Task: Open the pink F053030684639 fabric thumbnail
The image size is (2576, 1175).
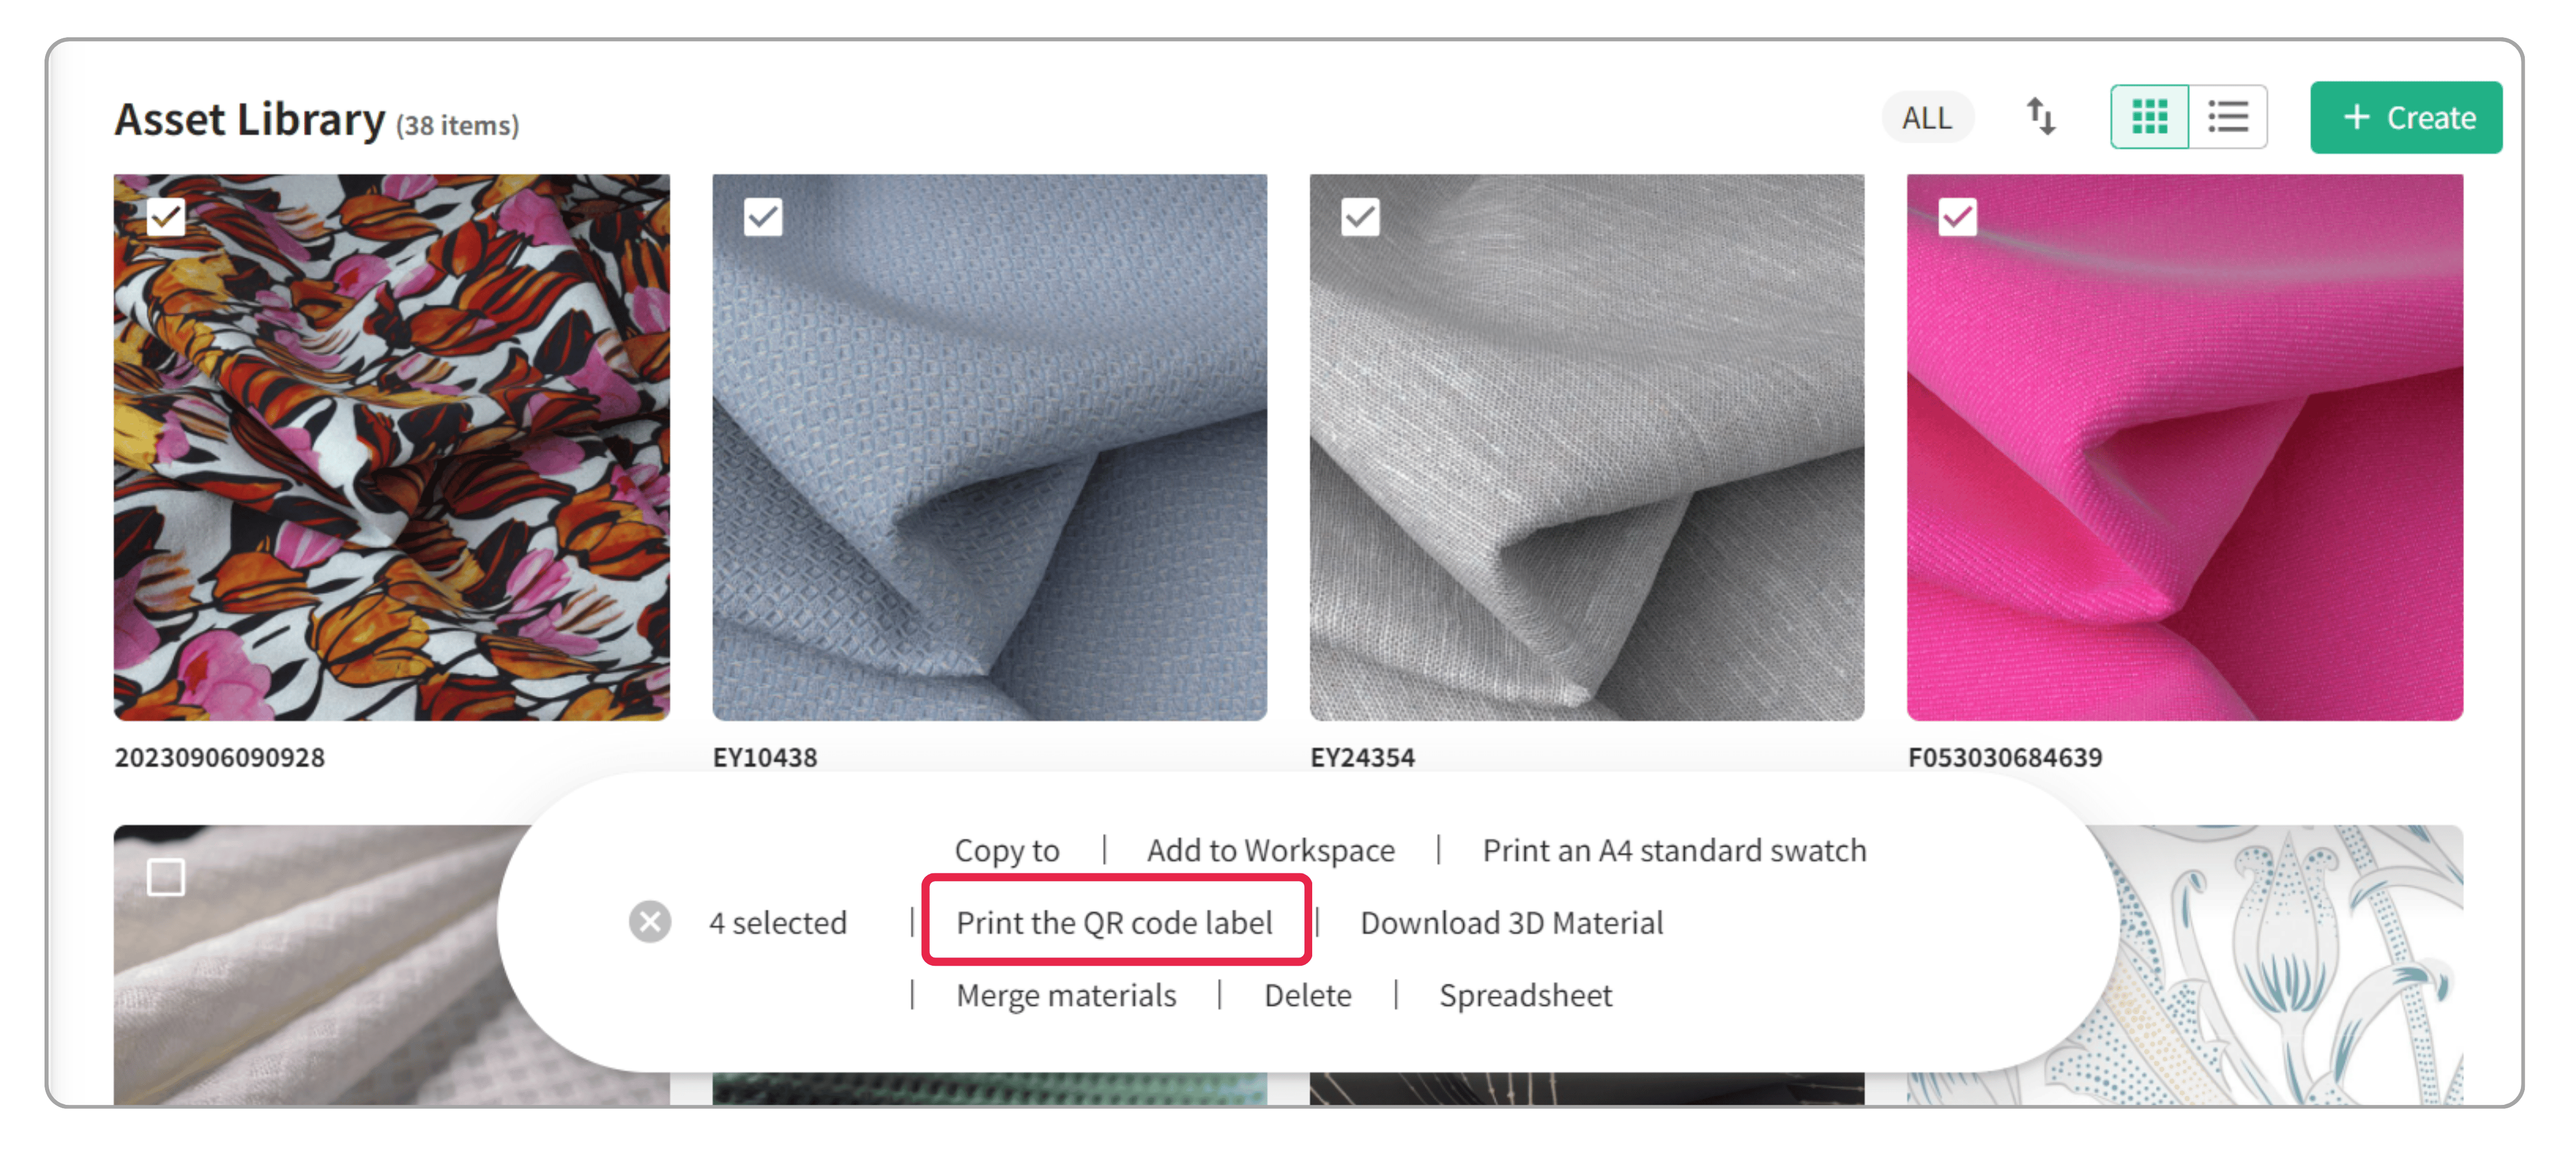Action: [2184, 447]
